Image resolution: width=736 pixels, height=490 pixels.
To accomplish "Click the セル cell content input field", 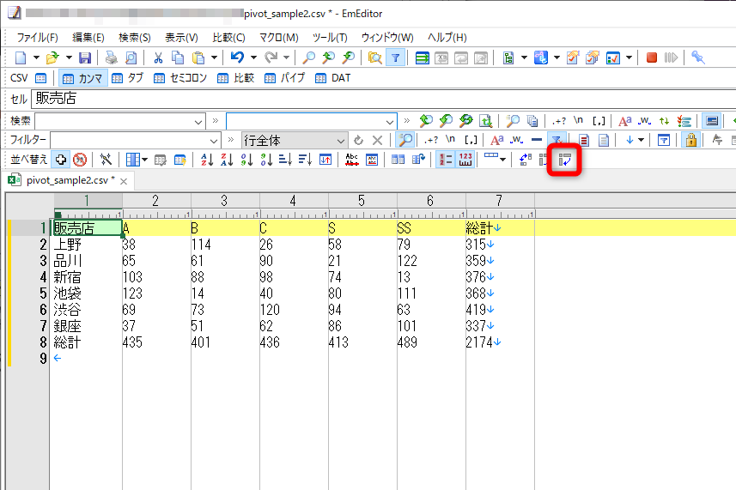I will pos(384,99).
